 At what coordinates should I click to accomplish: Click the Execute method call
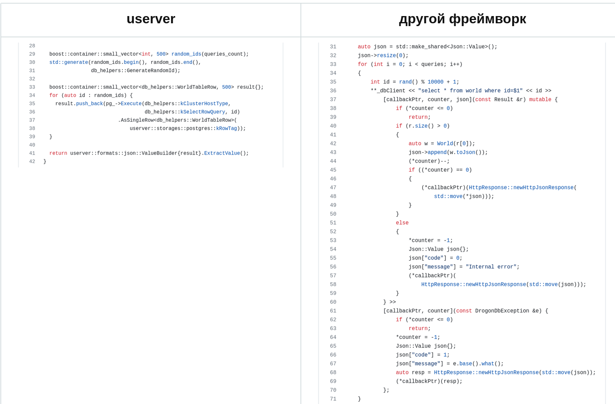click(x=131, y=104)
